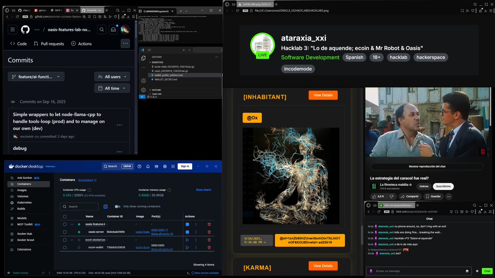Click View Details on KARMA card

[323, 266]
